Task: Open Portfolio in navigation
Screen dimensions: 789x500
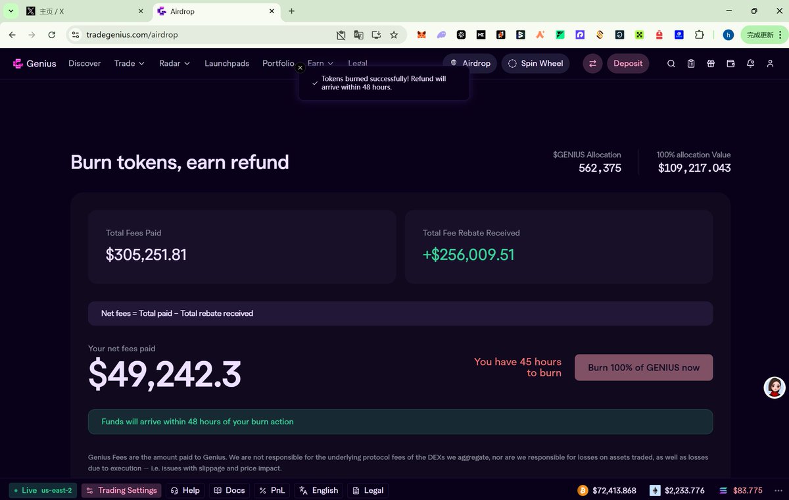Action: [x=278, y=63]
